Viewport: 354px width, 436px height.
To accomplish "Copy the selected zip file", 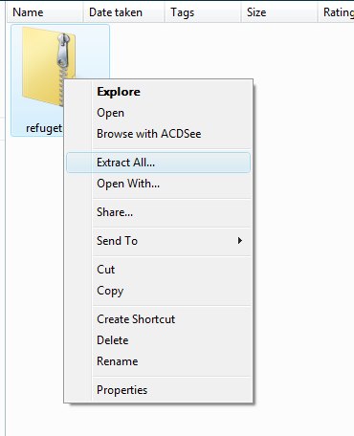I will pyautogui.click(x=158, y=291).
